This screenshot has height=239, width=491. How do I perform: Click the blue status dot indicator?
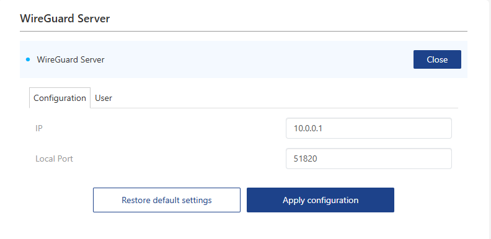[x=28, y=59]
